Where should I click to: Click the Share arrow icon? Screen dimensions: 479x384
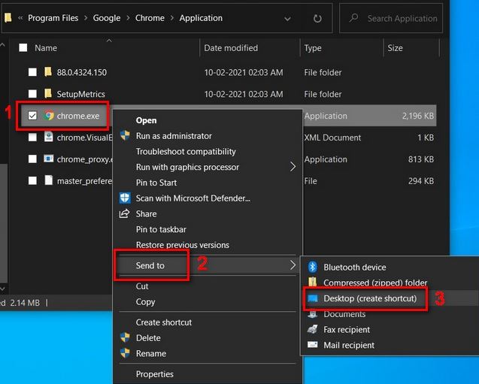(x=124, y=213)
